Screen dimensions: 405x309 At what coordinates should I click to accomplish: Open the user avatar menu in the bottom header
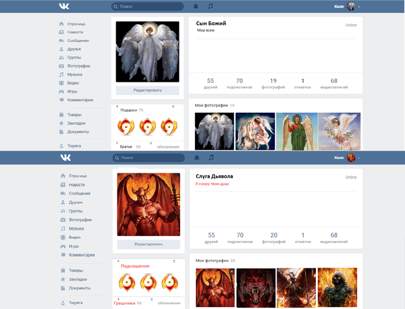[351, 158]
